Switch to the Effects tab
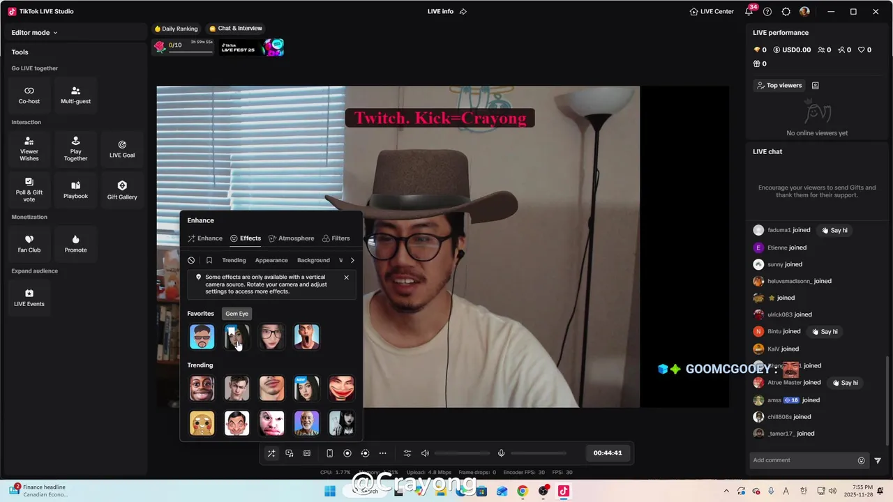The width and height of the screenshot is (893, 502). 246,238
